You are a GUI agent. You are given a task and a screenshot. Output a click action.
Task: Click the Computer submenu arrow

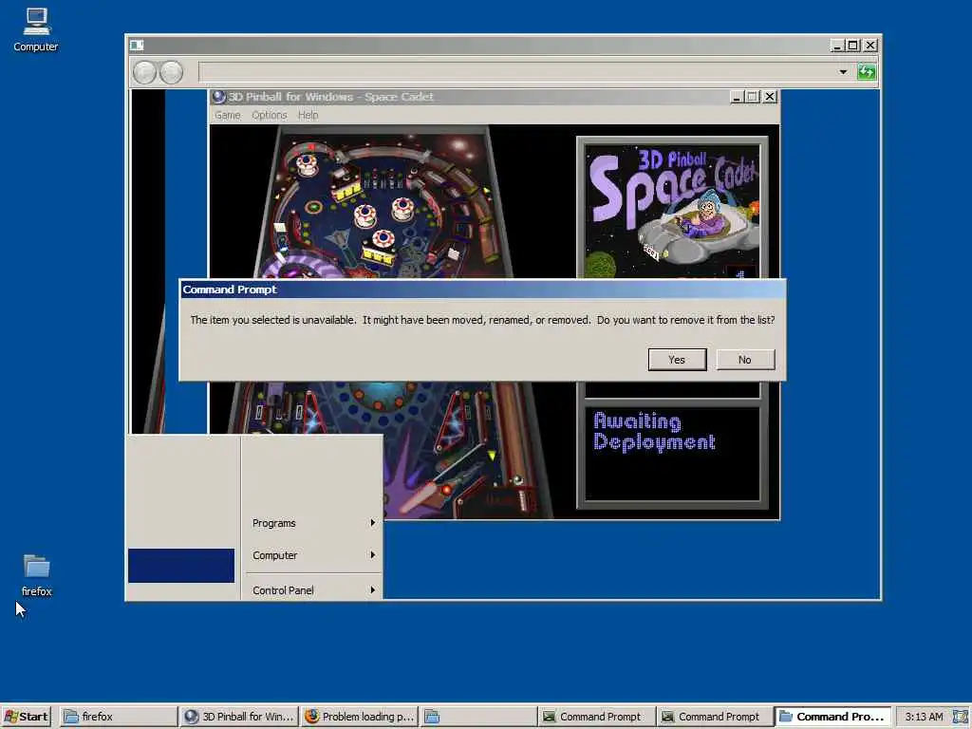click(x=372, y=554)
